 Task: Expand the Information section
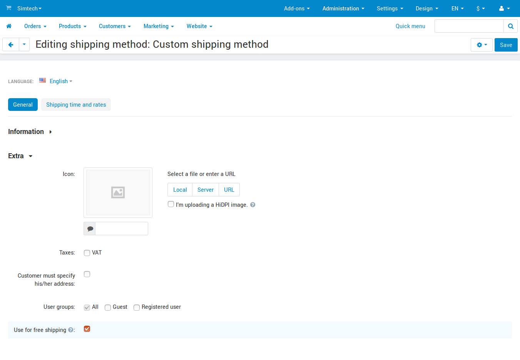(x=30, y=132)
